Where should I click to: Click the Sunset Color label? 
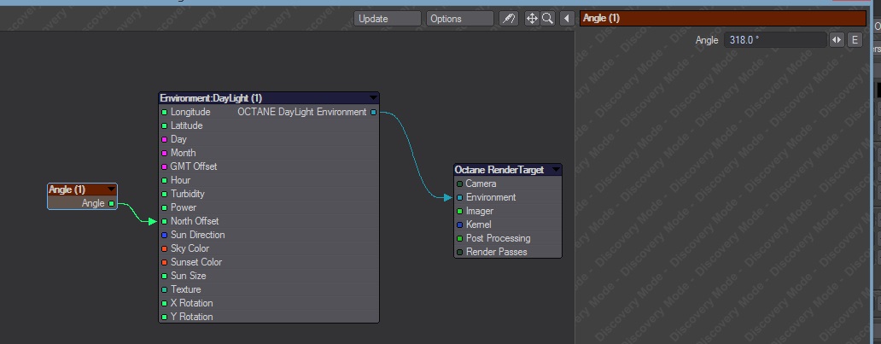[x=196, y=262]
